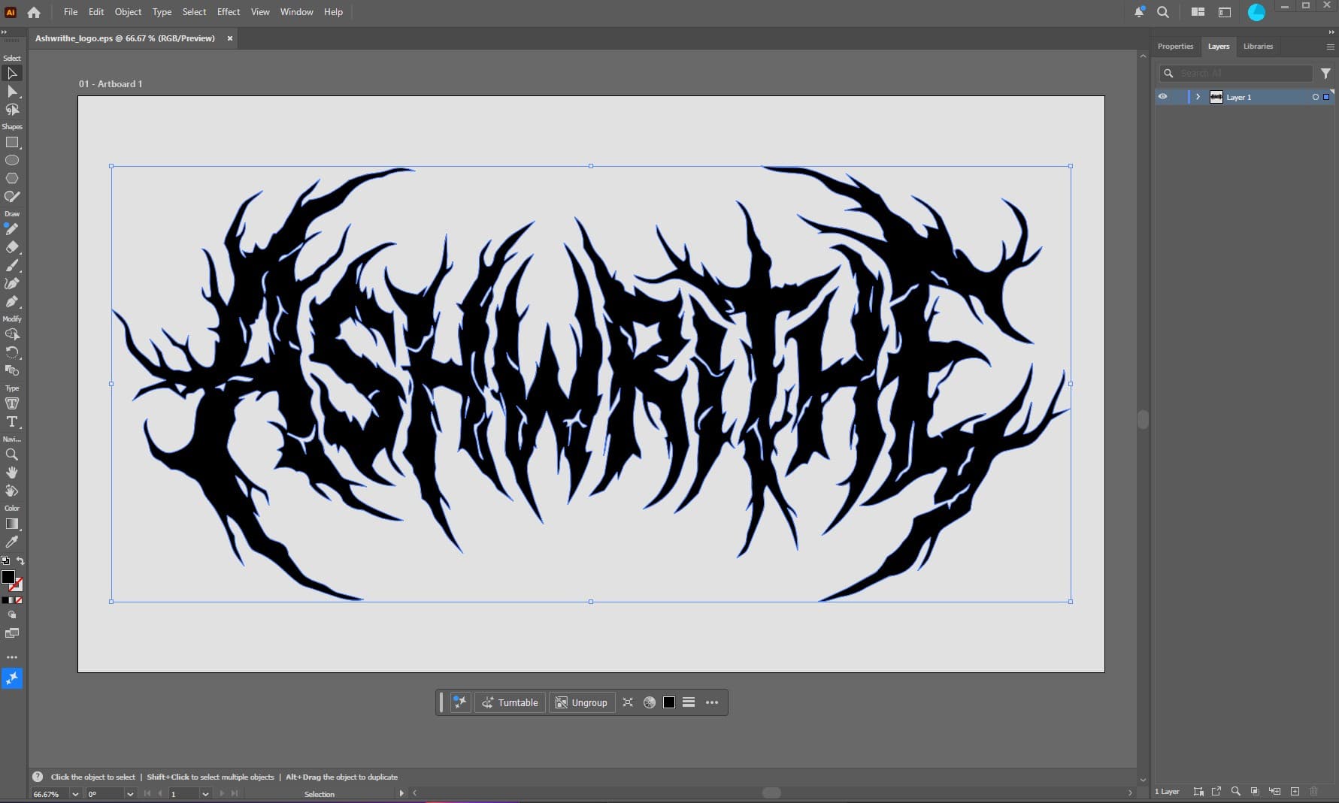Open the Effect menu
The height and width of the screenshot is (803, 1339).
229,12
